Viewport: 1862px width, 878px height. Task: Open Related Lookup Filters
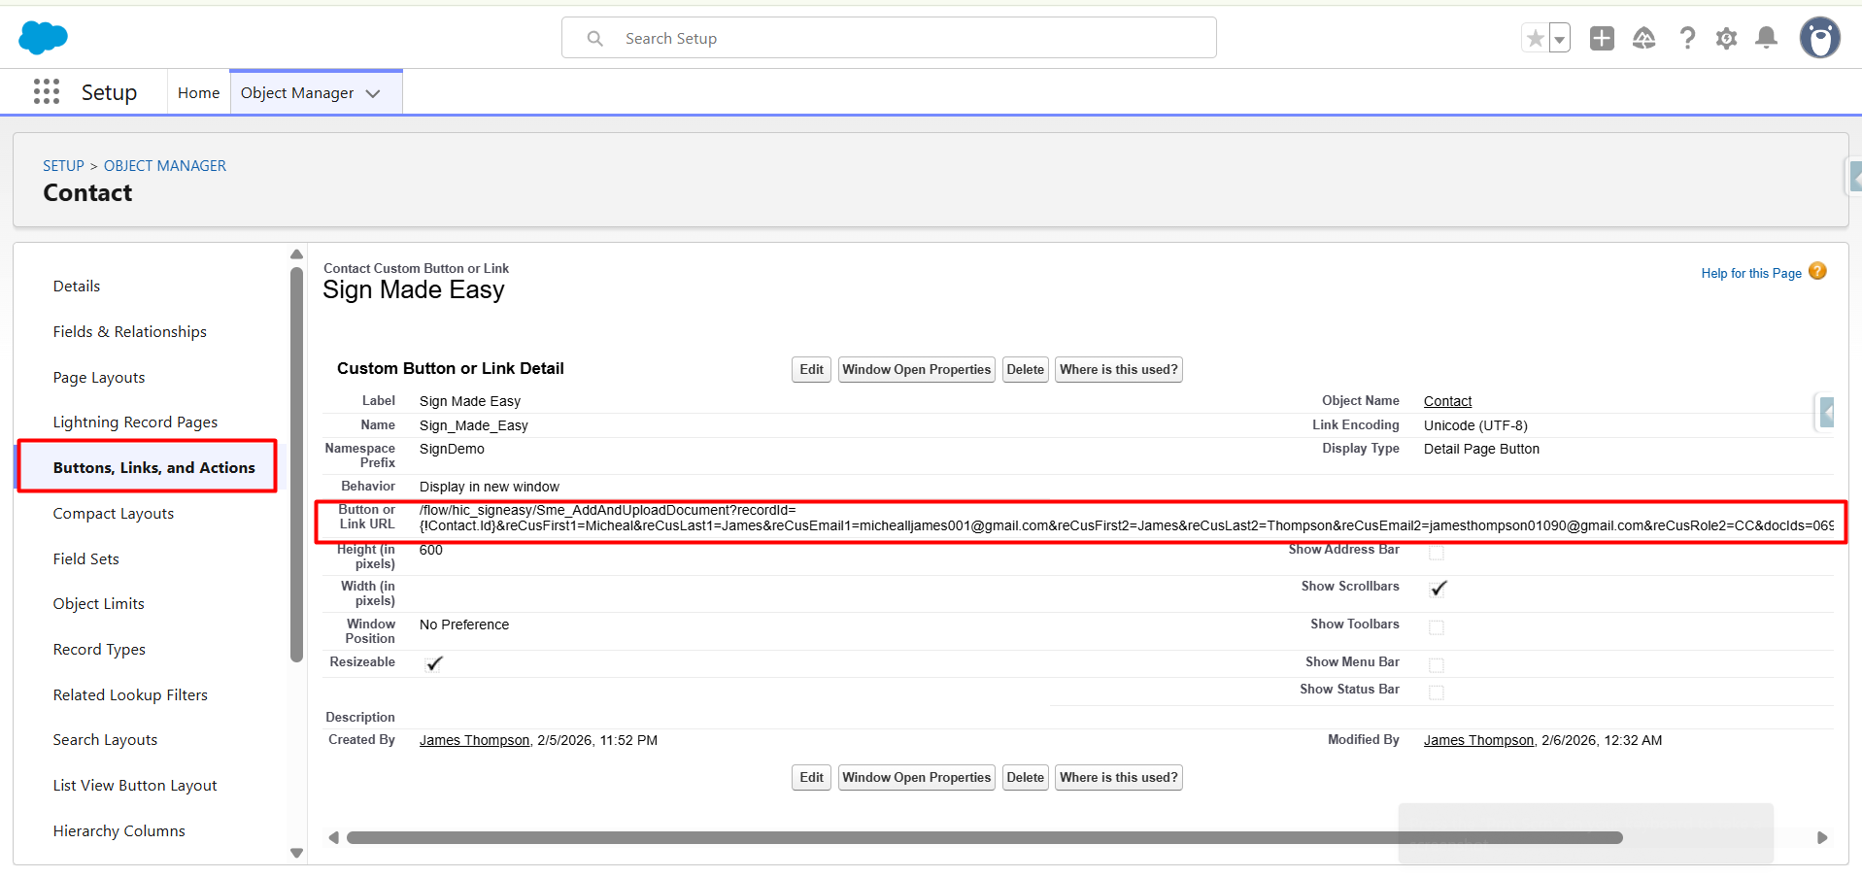(130, 695)
